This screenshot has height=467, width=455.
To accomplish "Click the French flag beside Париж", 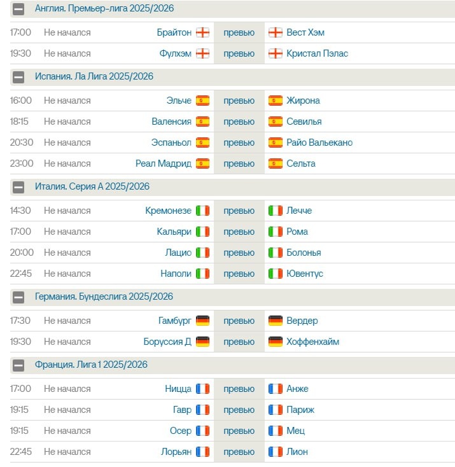I will click(x=276, y=410).
